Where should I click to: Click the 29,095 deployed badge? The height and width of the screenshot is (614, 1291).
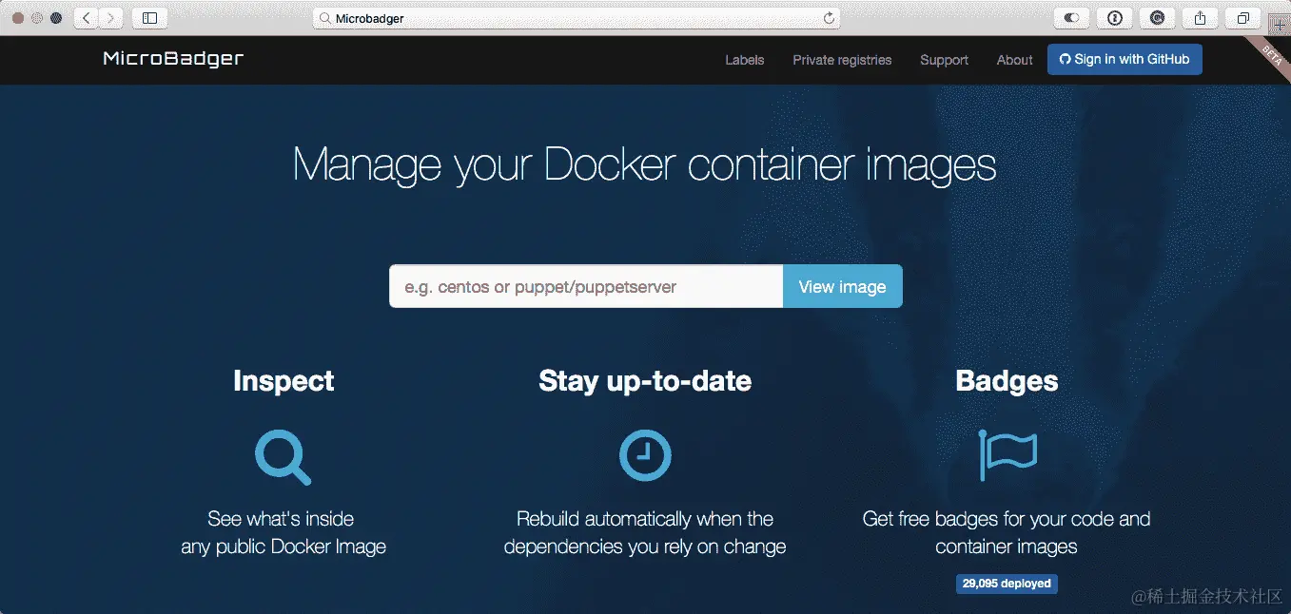[1007, 584]
